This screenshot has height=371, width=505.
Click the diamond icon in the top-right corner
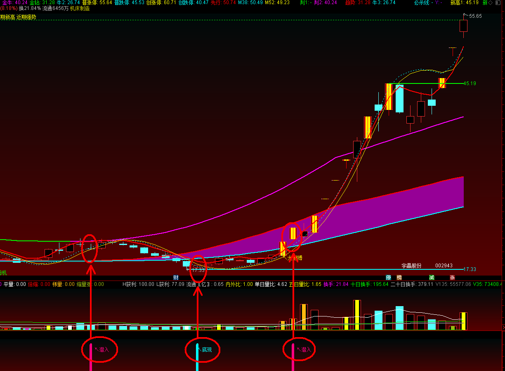(x=491, y=2)
